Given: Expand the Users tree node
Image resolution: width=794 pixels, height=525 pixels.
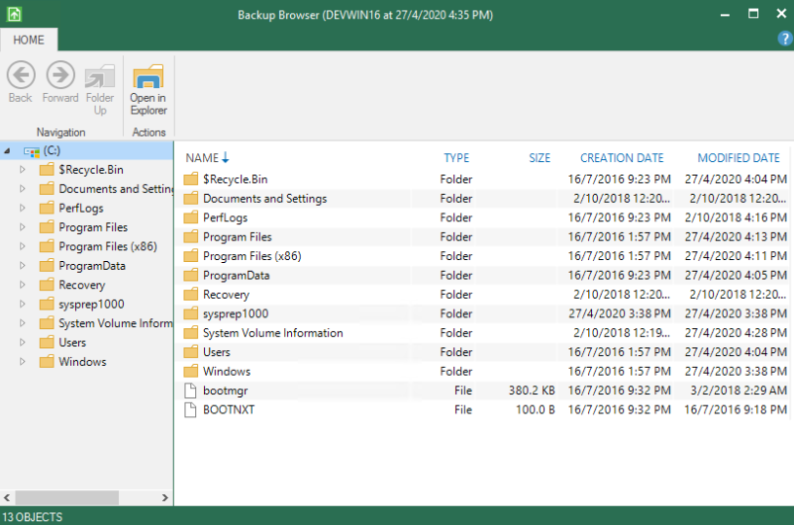Looking at the screenshot, I should 23,342.
